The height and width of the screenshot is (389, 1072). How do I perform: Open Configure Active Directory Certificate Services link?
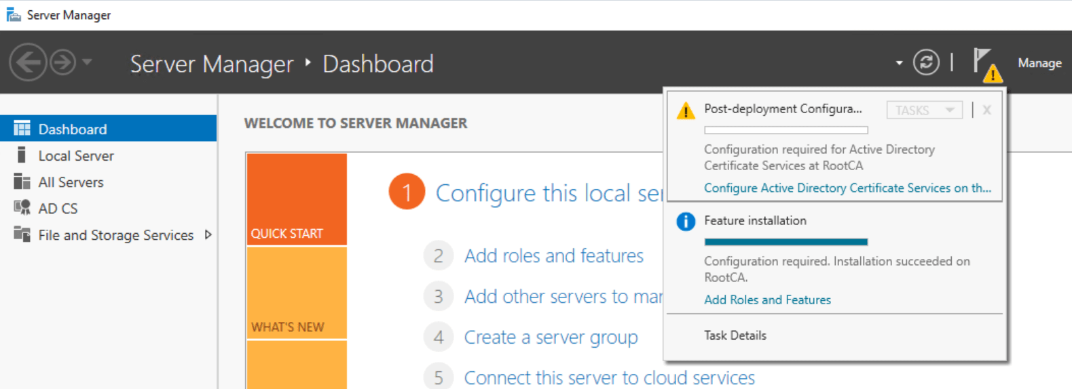(x=847, y=188)
